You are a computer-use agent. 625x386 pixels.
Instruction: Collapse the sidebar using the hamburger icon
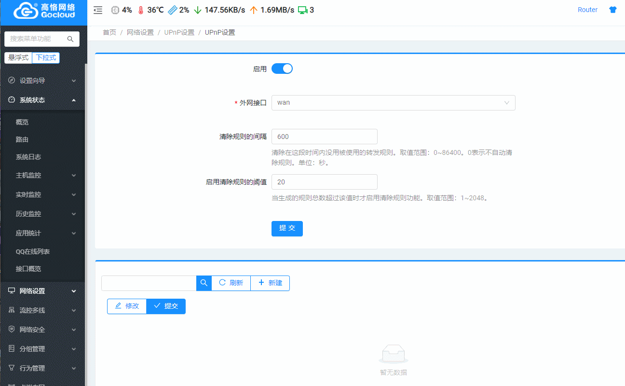point(98,10)
